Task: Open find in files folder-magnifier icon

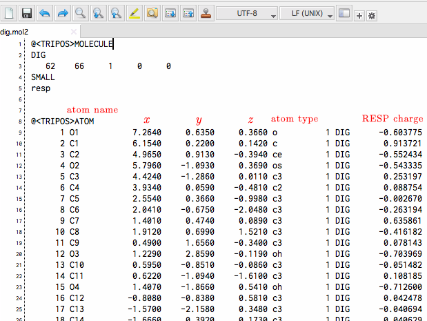Action: (152, 13)
